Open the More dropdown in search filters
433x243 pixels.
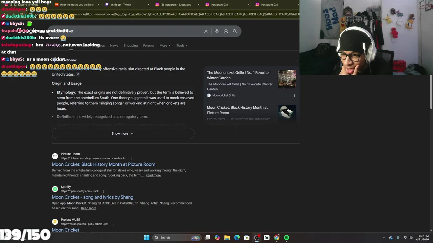tap(165, 46)
